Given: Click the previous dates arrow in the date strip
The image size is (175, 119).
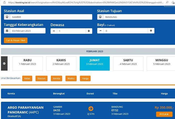Looking at the screenshot, I should [x=4, y=63].
